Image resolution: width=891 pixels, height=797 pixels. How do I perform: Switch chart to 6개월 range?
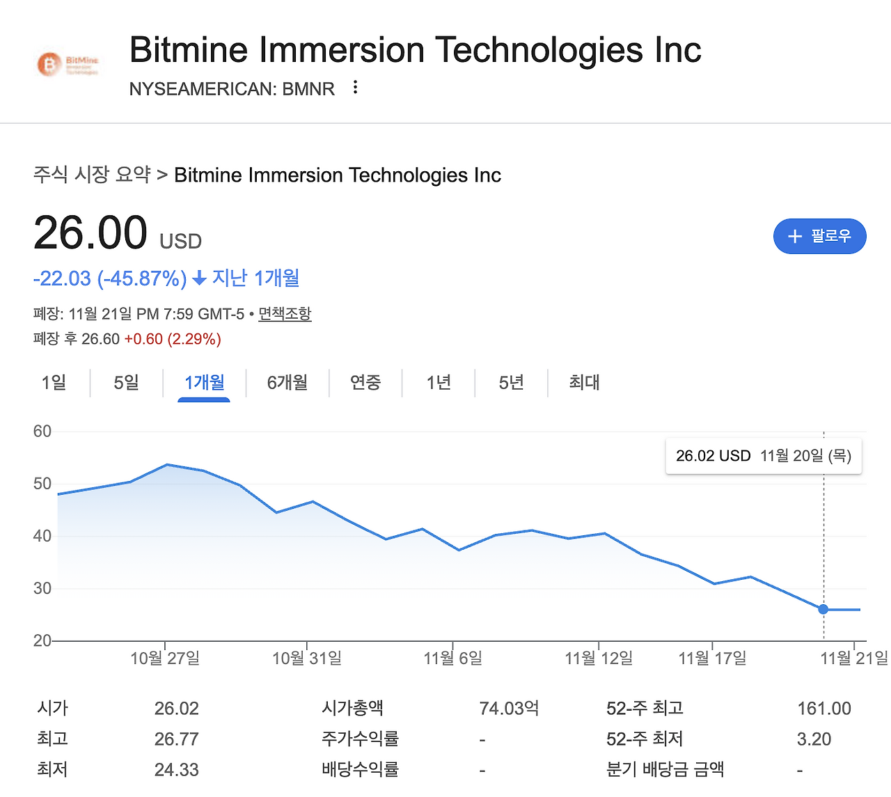(x=287, y=383)
